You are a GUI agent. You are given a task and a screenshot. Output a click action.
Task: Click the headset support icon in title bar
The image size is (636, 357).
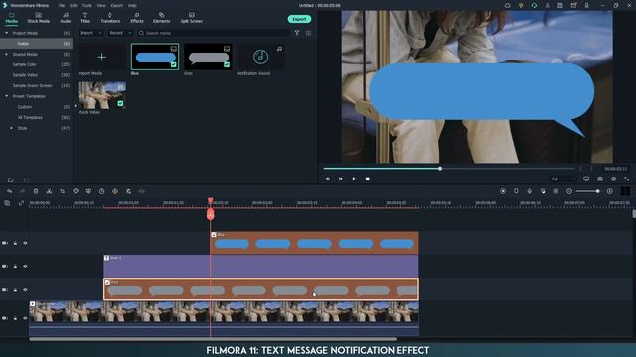tap(534, 5)
